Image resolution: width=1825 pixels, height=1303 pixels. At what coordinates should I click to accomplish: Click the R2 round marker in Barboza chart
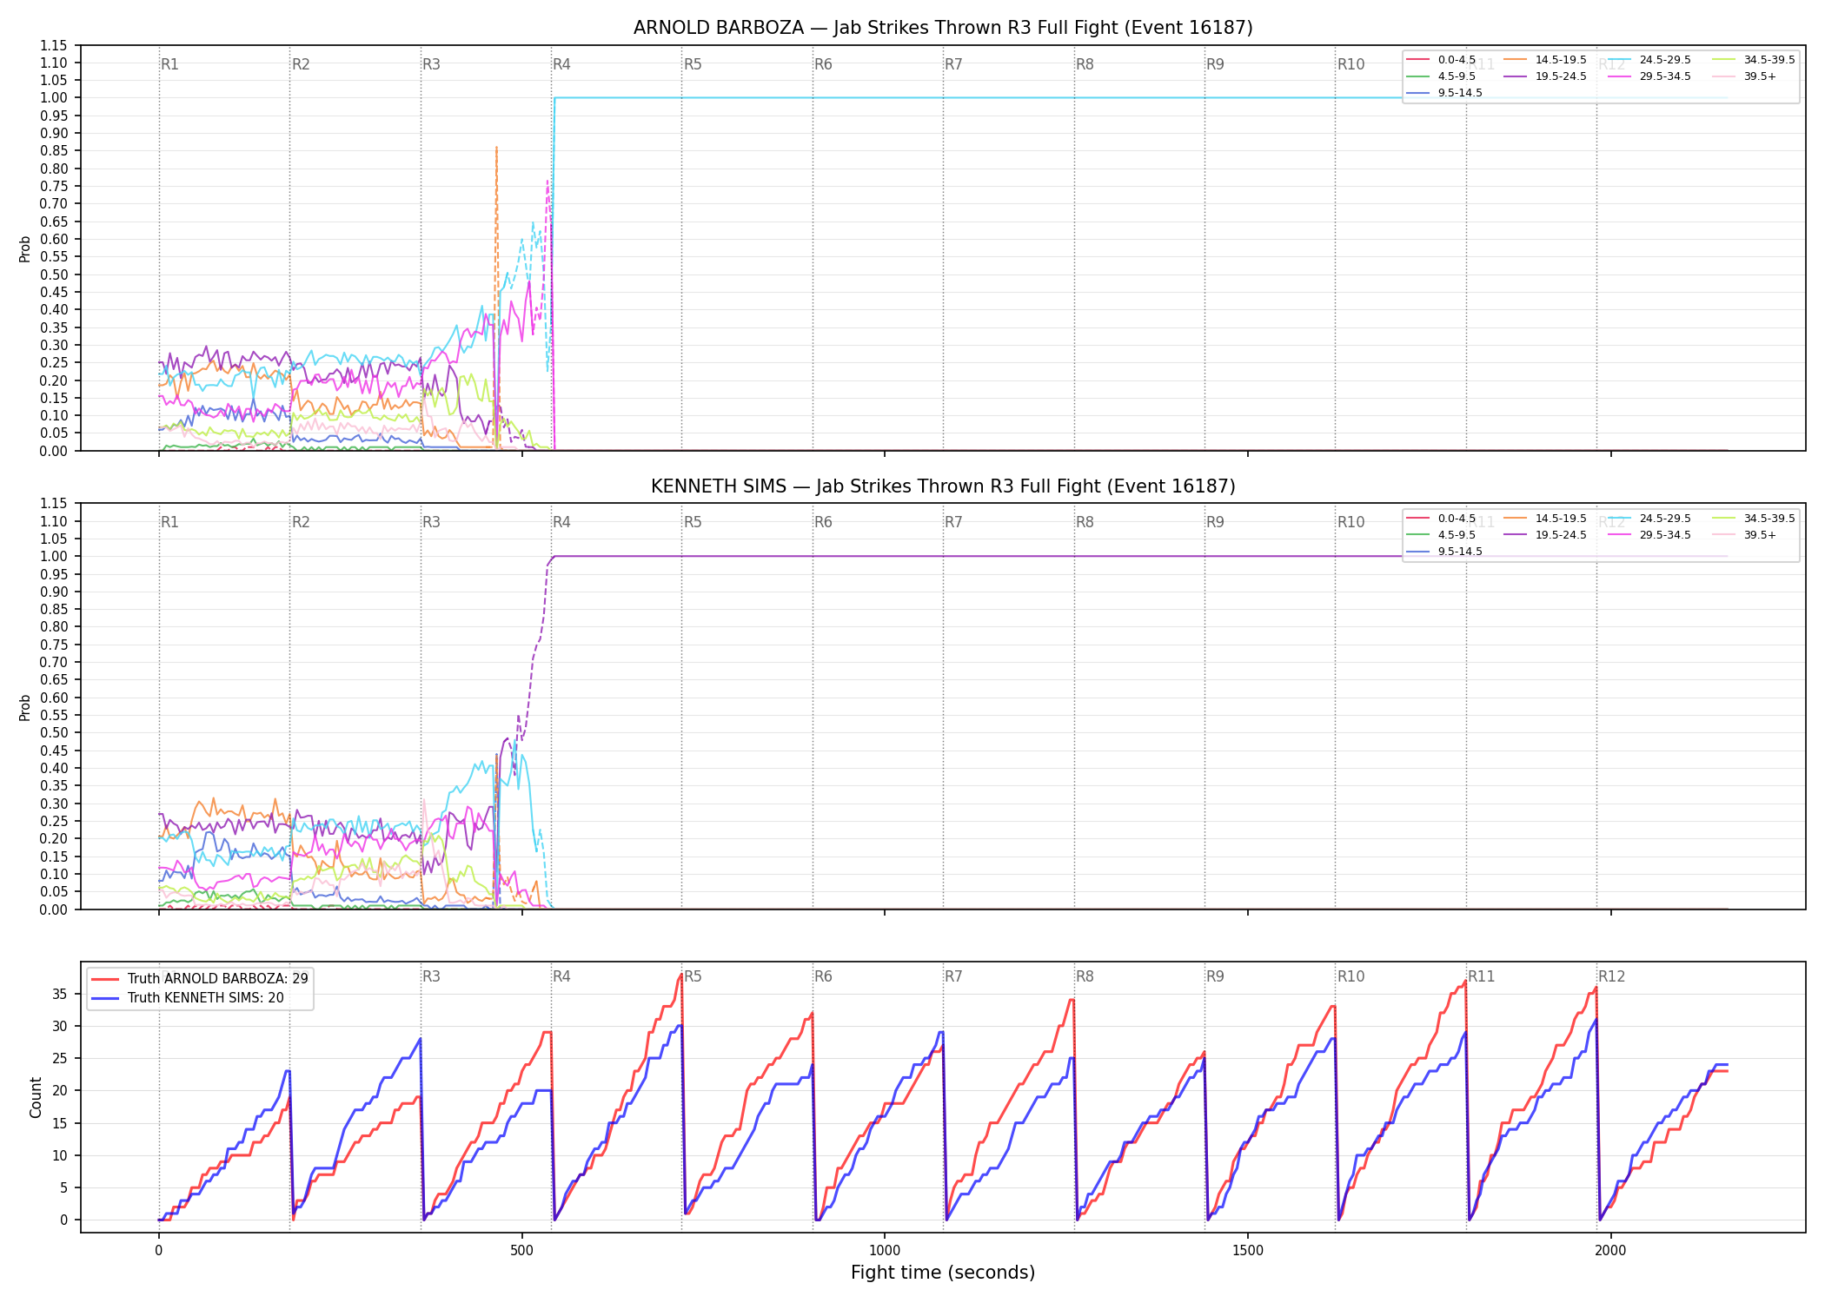pyautogui.click(x=301, y=64)
